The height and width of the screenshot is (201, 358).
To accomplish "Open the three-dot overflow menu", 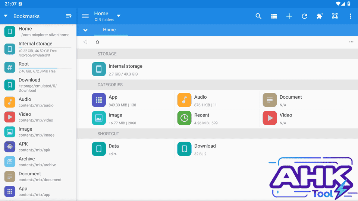I will click(350, 16).
